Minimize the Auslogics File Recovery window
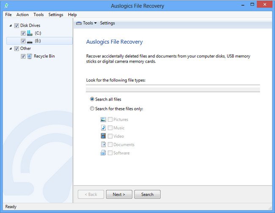275x213 pixels. point(243,5)
